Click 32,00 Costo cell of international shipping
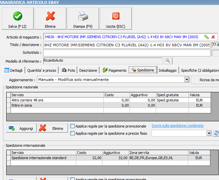Viewport: 219px width, 180px height. 89,158
